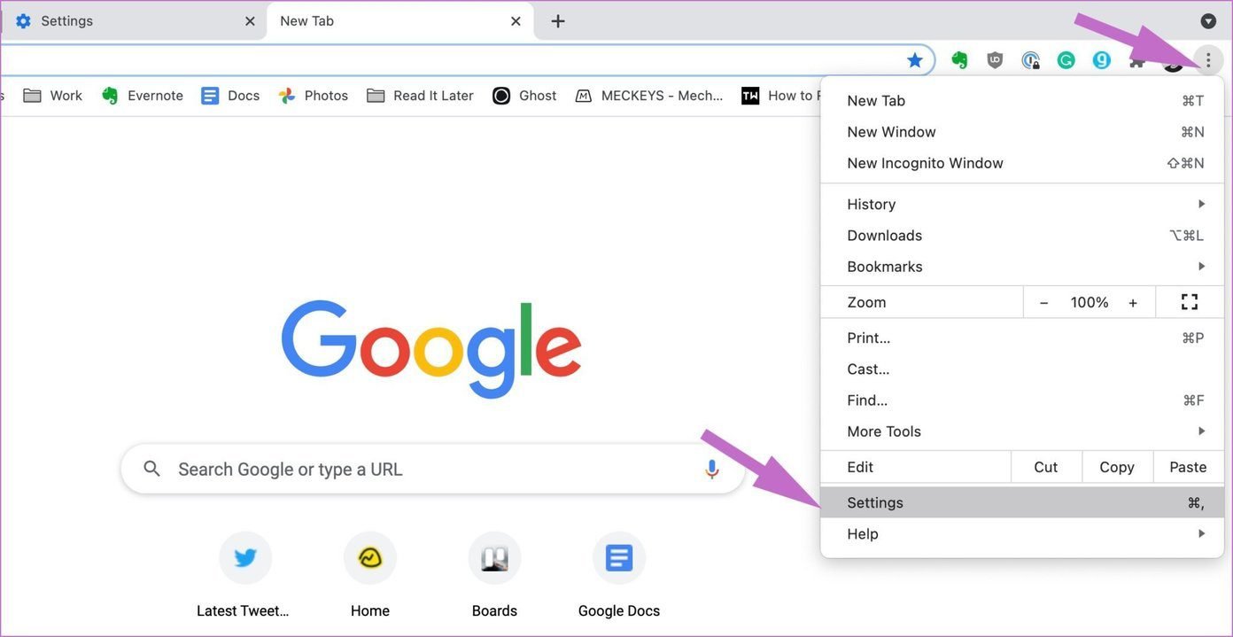Choose New Incognito Window
Screen dimensions: 1233x637
pyautogui.click(x=1022, y=163)
